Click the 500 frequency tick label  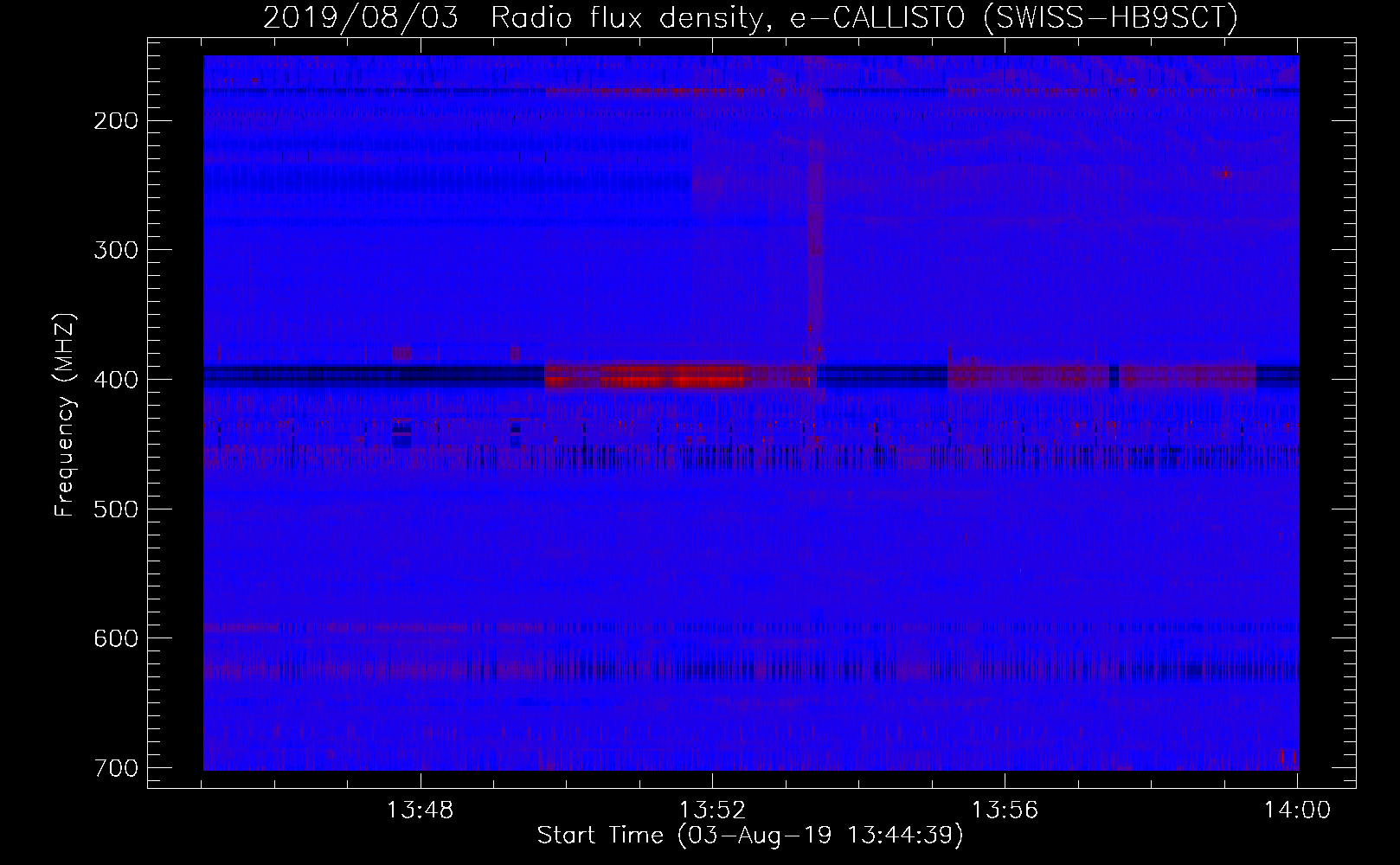pos(115,509)
